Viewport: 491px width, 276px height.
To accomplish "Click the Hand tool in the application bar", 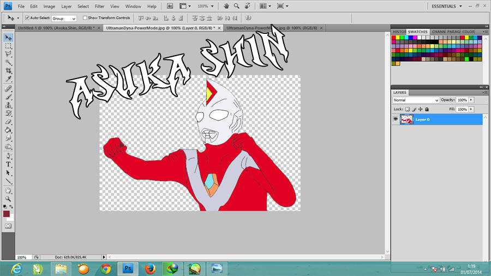I will coord(226,6).
